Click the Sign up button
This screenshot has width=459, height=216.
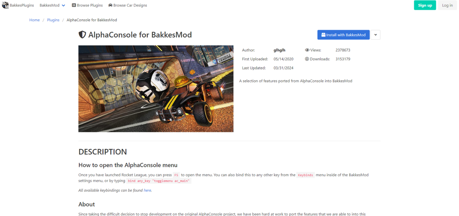[425, 5]
